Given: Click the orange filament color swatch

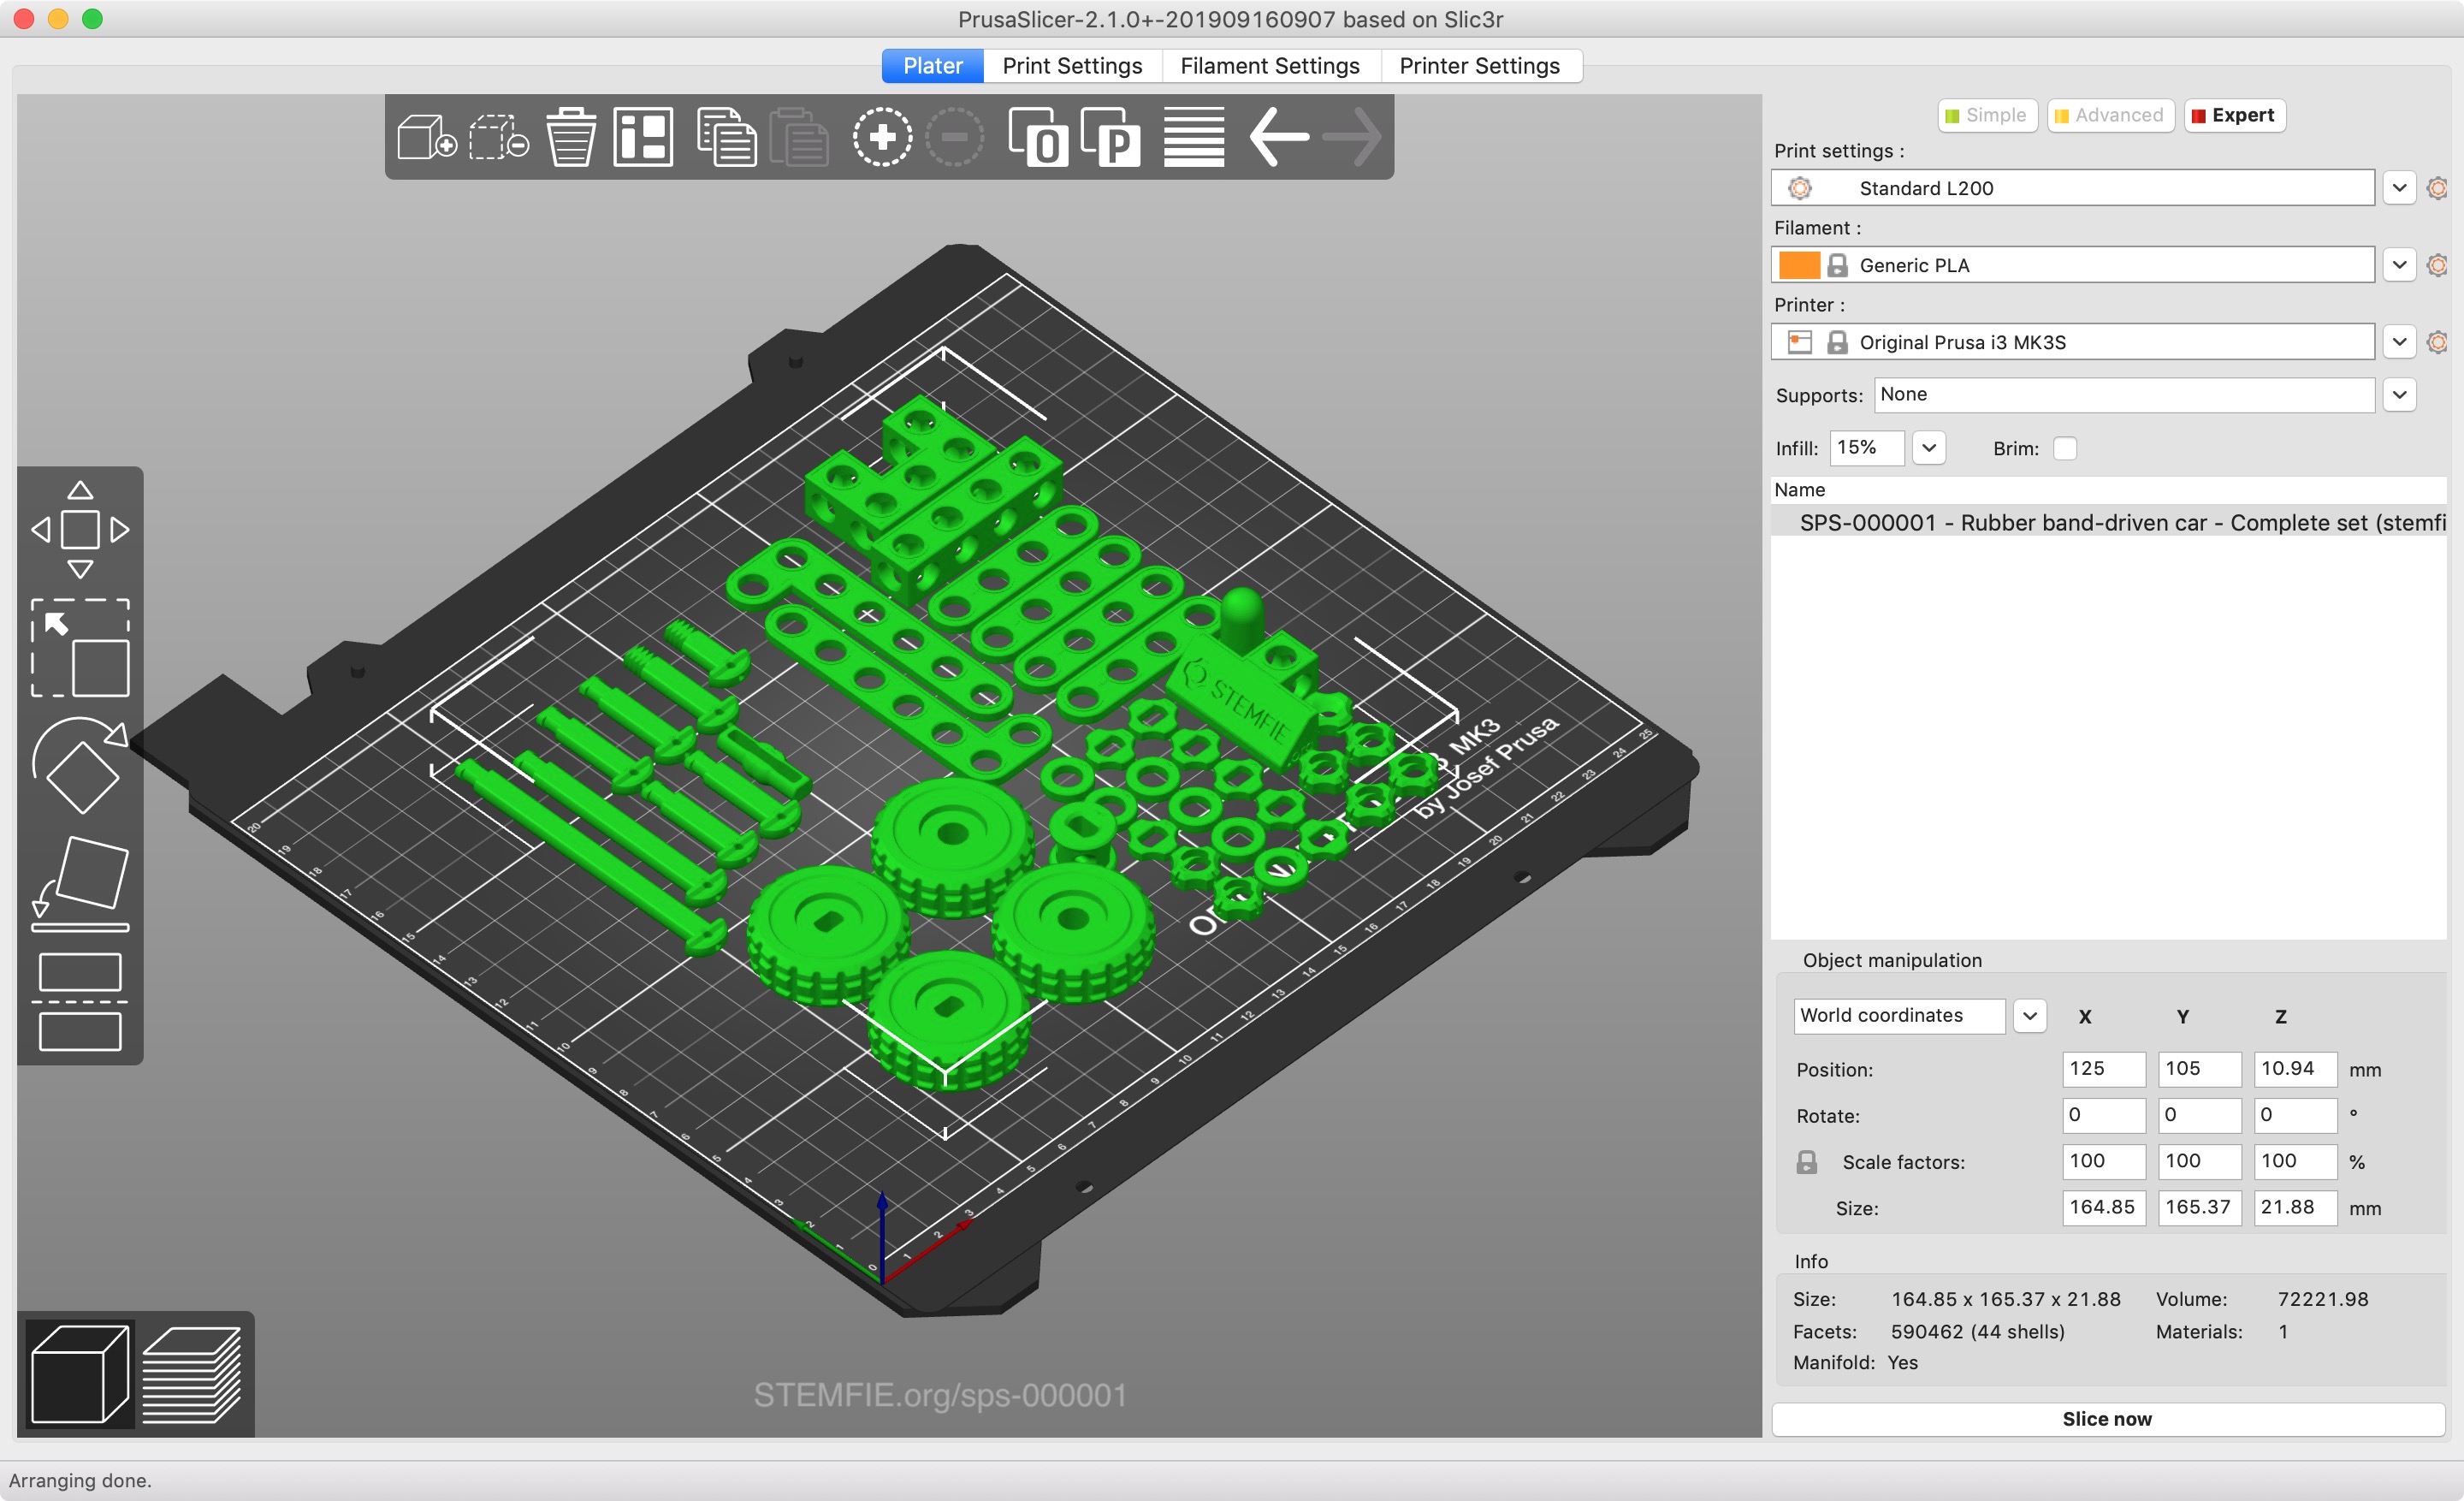Looking at the screenshot, I should click(1798, 265).
